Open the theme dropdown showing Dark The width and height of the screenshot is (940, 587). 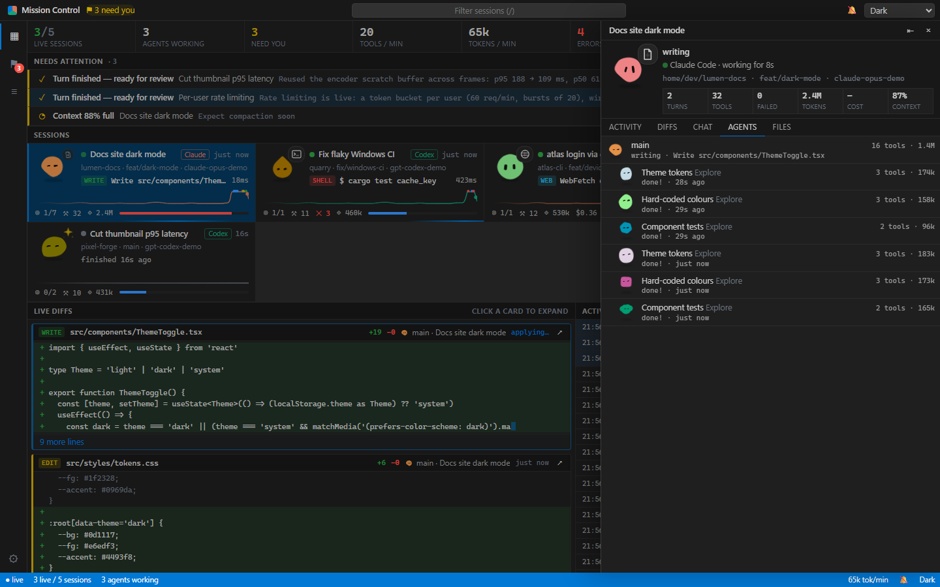[x=900, y=10]
